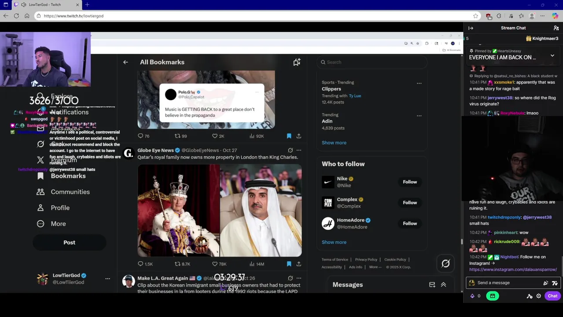Viewport: 563px width, 317px height.
Task: Click Show more under trending
Action: [x=334, y=143]
